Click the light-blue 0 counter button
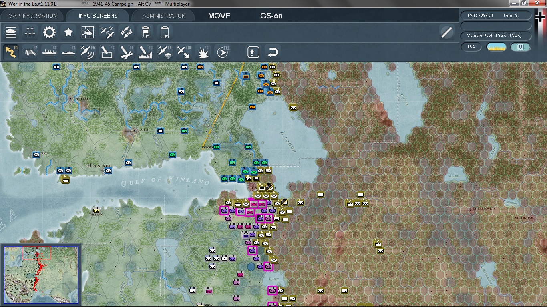 pos(521,47)
